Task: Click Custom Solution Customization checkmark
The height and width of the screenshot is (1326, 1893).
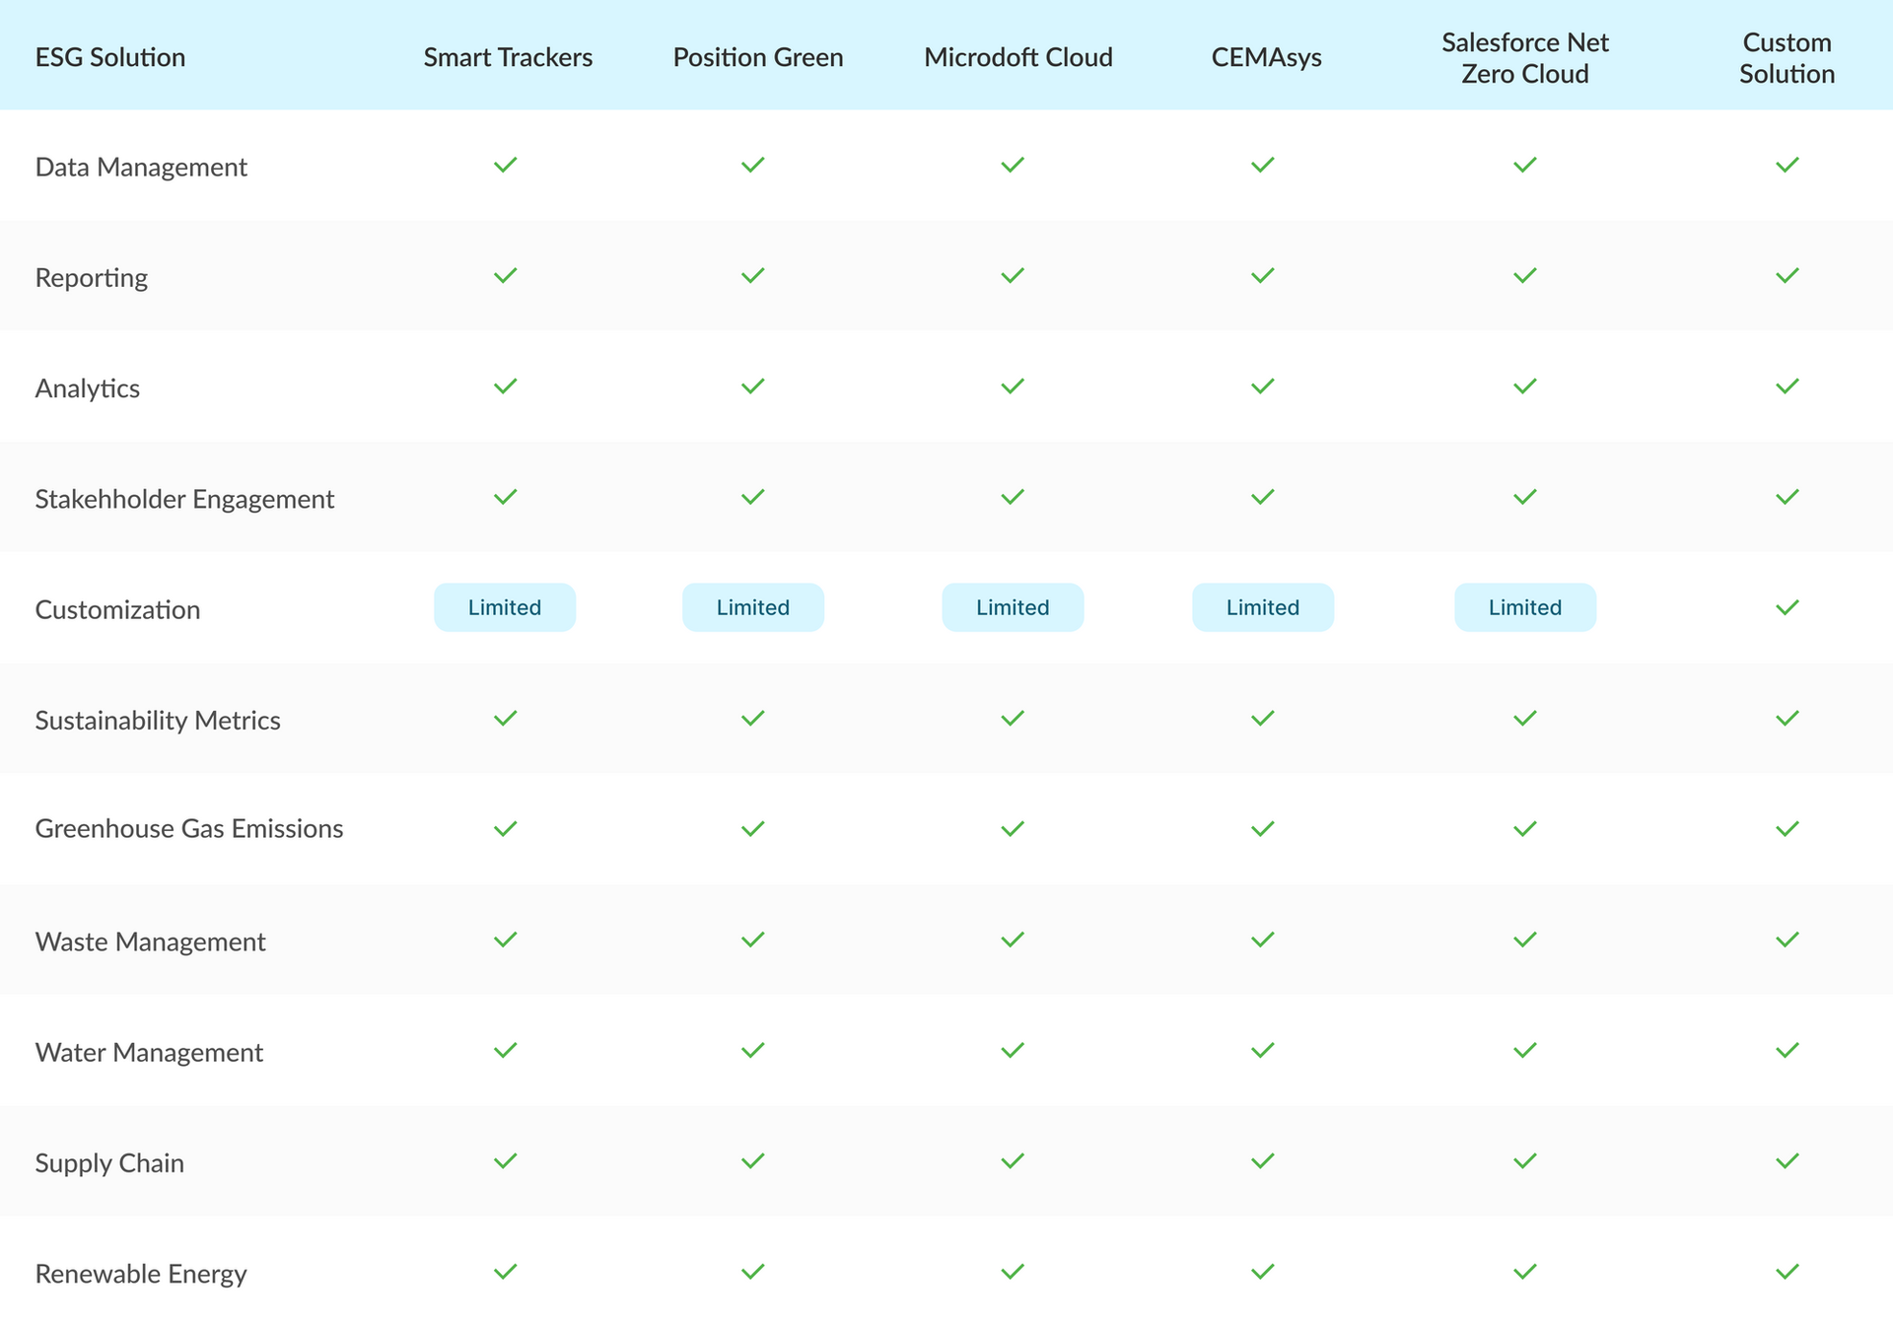Action: coord(1787,607)
